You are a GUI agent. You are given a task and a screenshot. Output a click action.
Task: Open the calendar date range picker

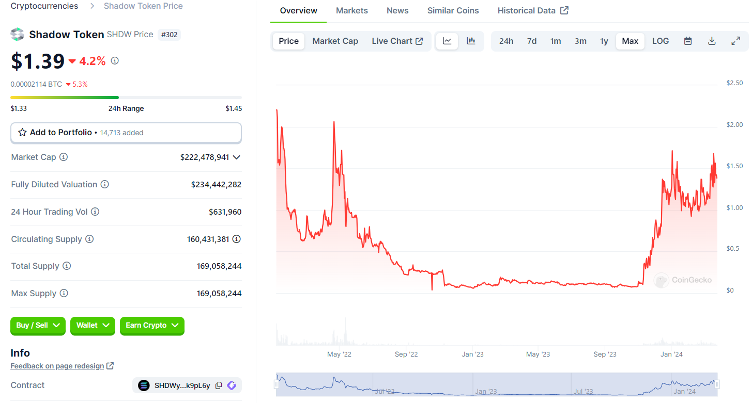(687, 41)
